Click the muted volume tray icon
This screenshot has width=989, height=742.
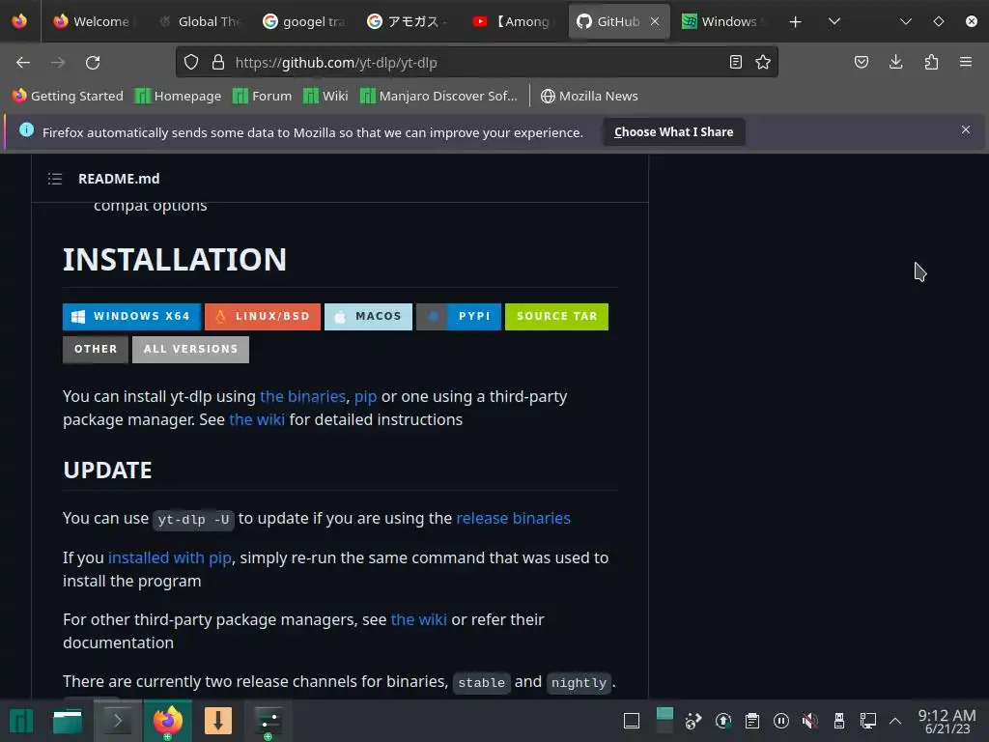coord(810,721)
